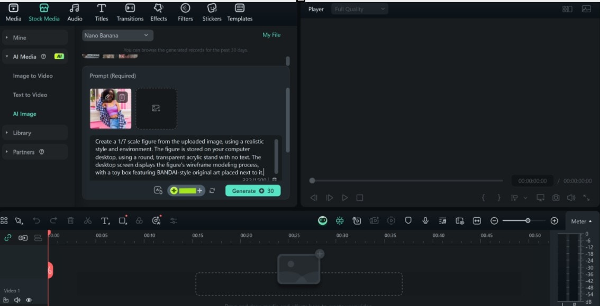Open the Media tab
Image resolution: width=600 pixels, height=306 pixels.
(13, 13)
